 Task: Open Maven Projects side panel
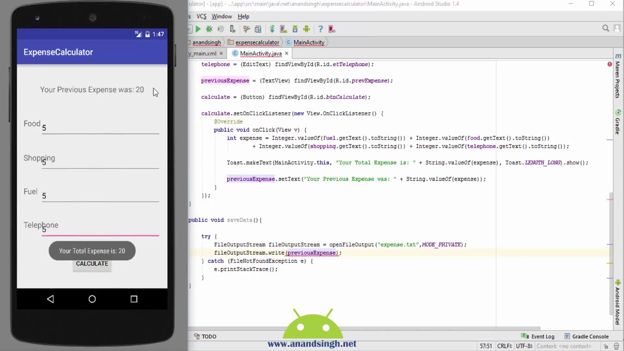pos(618,76)
